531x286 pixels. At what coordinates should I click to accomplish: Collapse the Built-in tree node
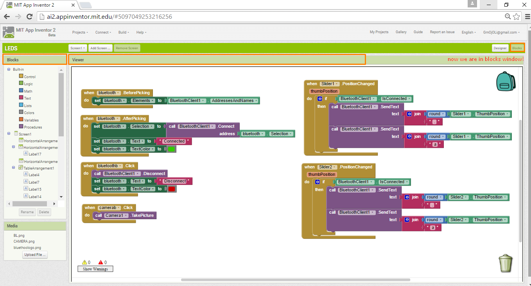coord(9,69)
